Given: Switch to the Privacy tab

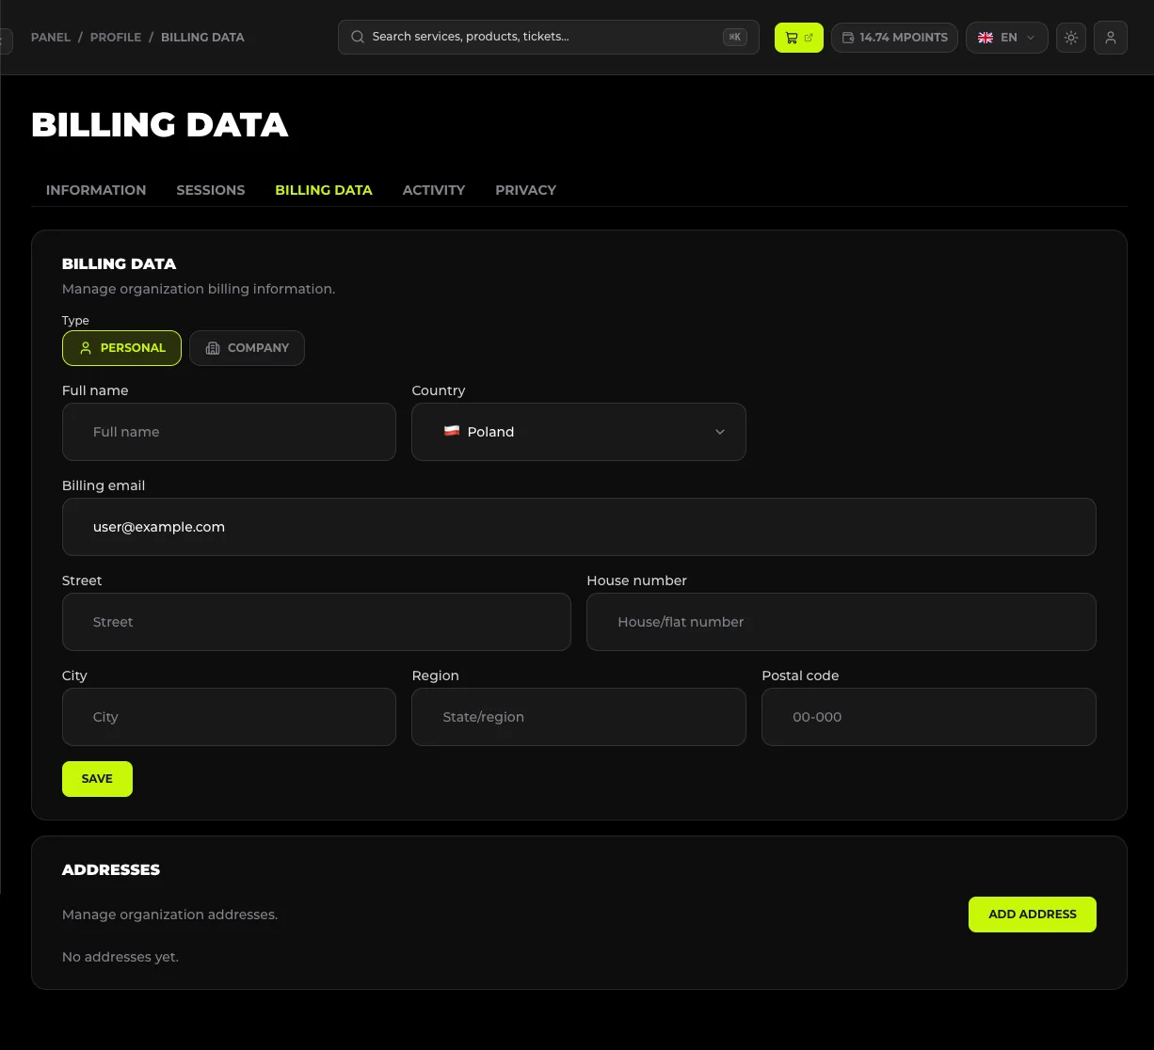Looking at the screenshot, I should (x=525, y=190).
